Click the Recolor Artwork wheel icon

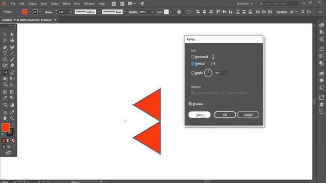(179, 12)
